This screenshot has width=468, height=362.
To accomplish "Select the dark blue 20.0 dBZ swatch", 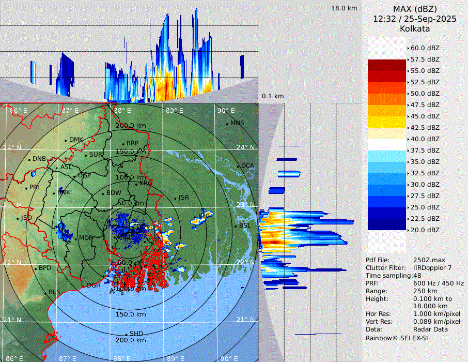I will coord(386,224).
